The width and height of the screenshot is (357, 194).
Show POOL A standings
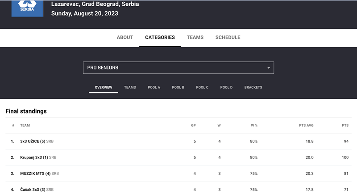154,87
